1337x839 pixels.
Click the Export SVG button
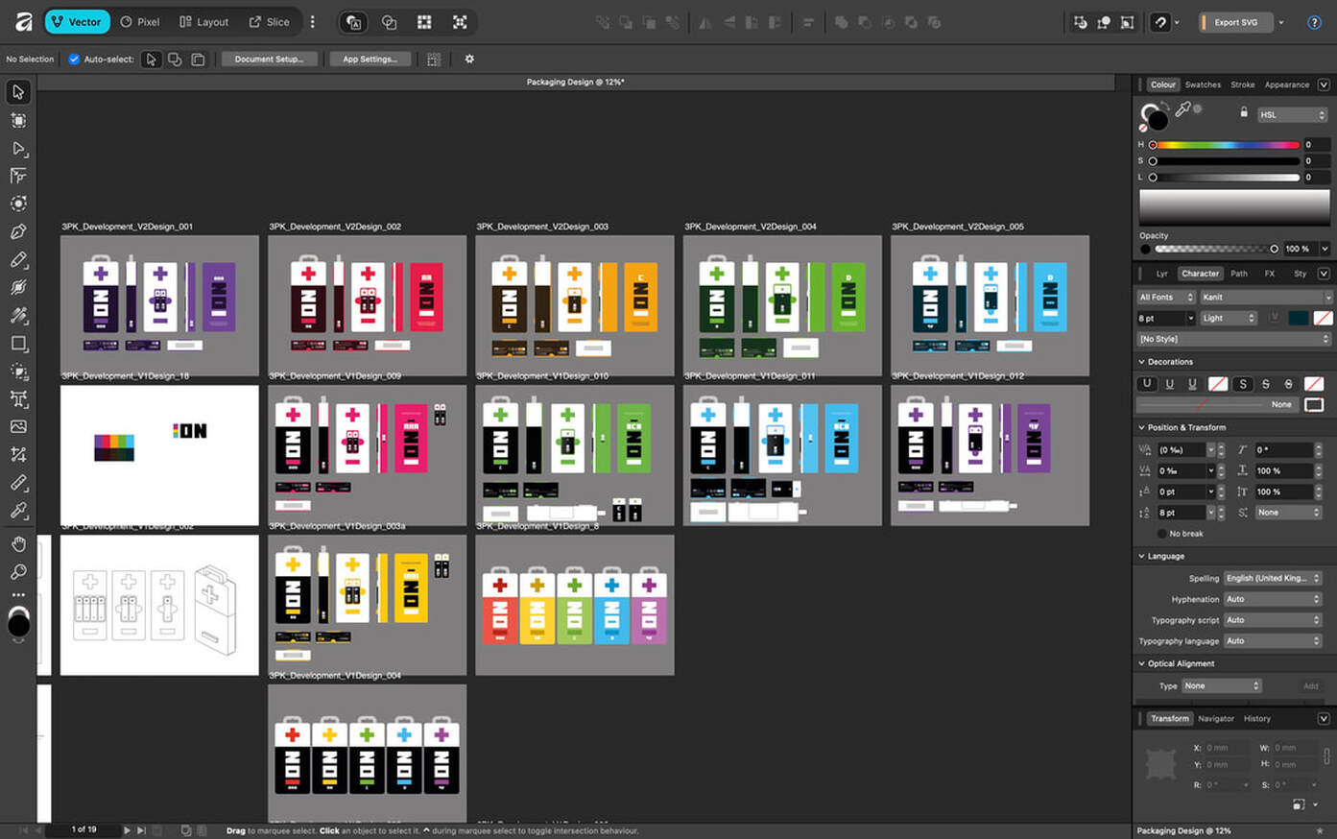1235,22
